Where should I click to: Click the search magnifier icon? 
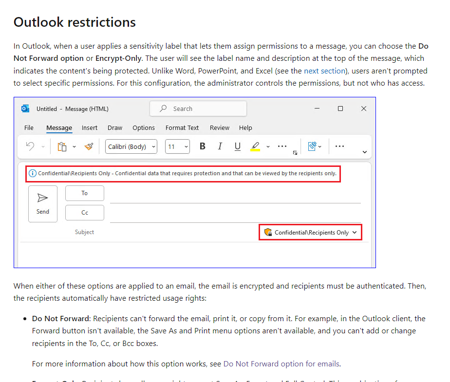[163, 109]
